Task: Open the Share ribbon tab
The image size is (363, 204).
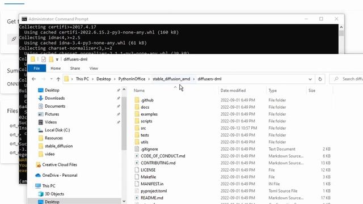Action: tap(75, 68)
